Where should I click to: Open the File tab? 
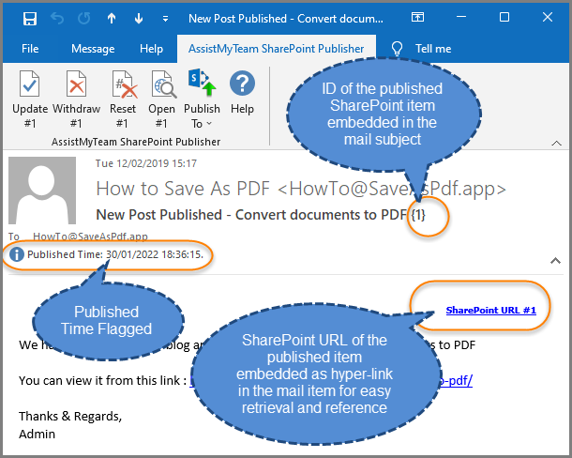(30, 49)
